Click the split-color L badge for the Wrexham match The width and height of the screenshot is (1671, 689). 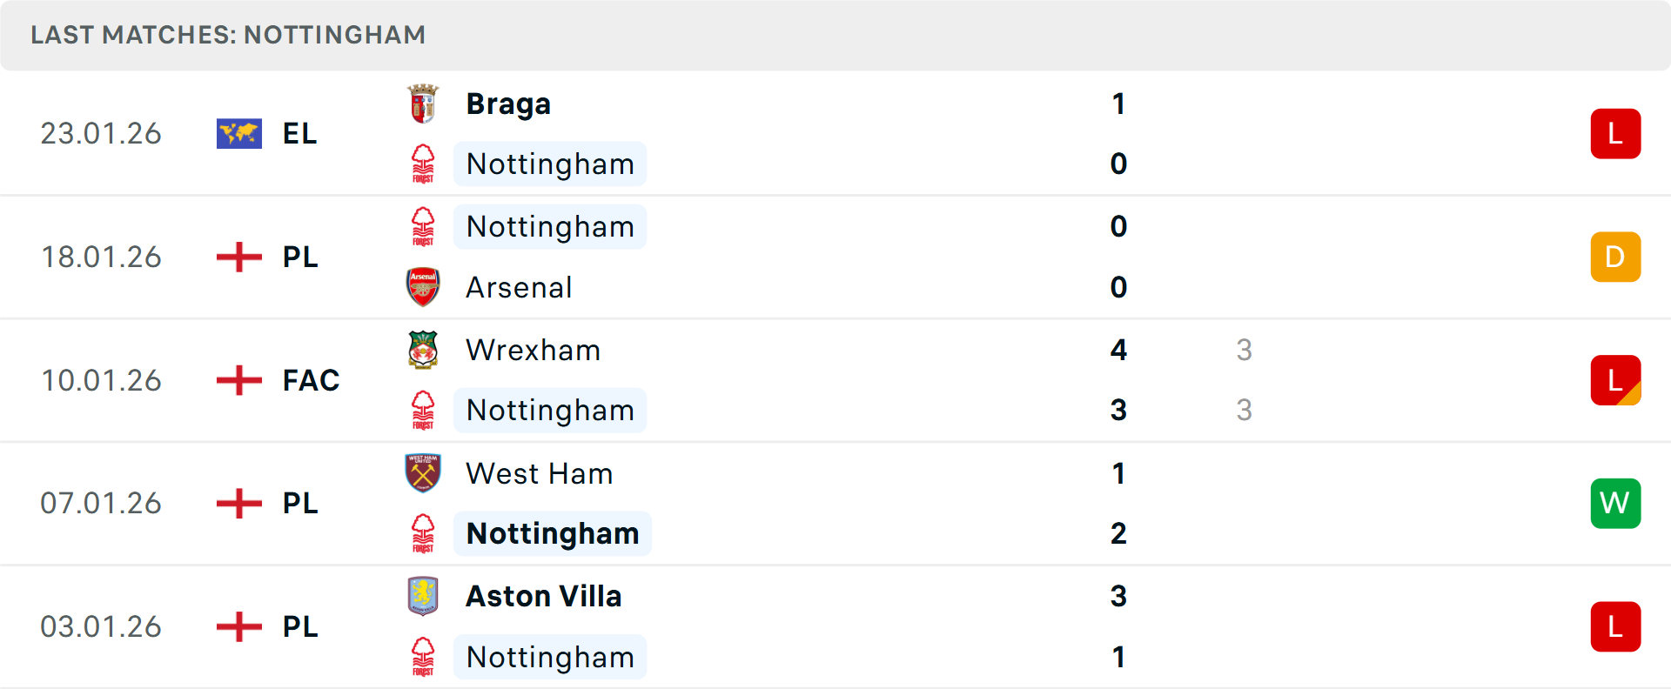point(1615,380)
